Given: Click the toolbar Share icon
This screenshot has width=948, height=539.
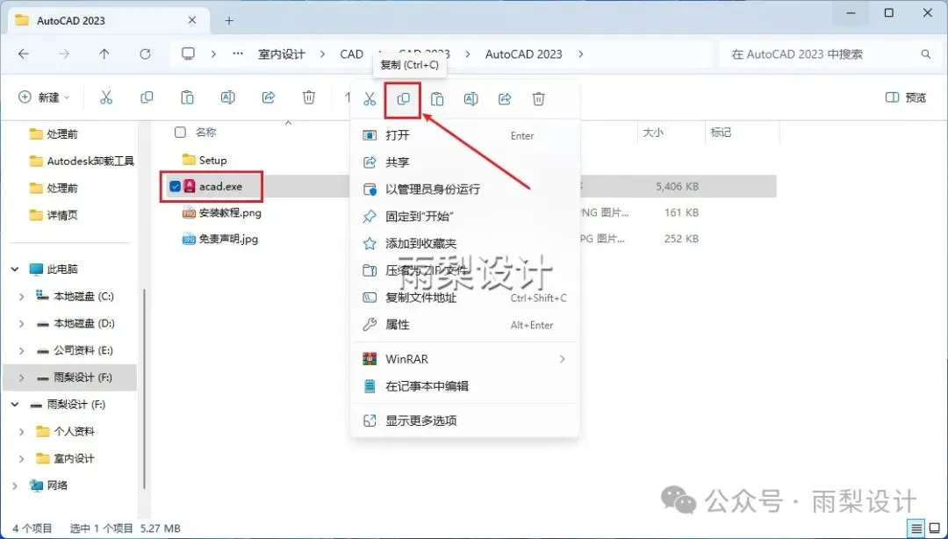Looking at the screenshot, I should 269,97.
